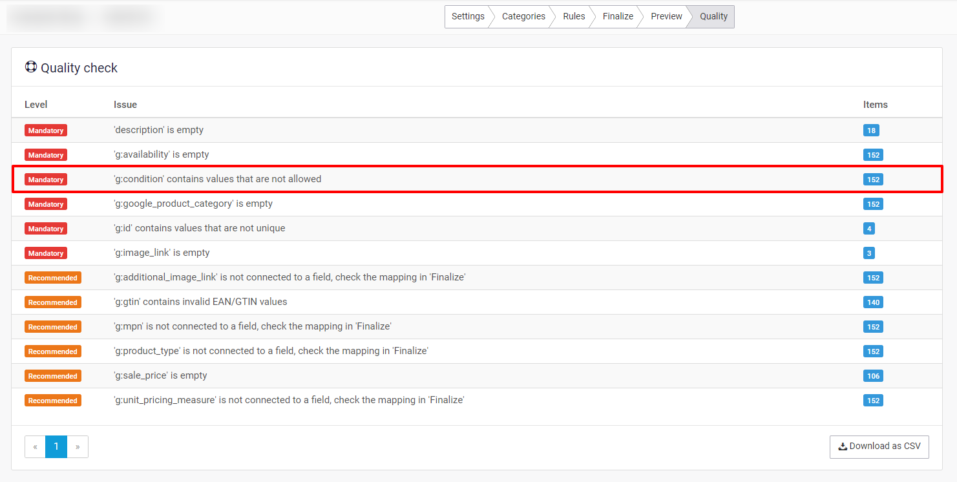Go to previous page with « arrow

coord(35,446)
